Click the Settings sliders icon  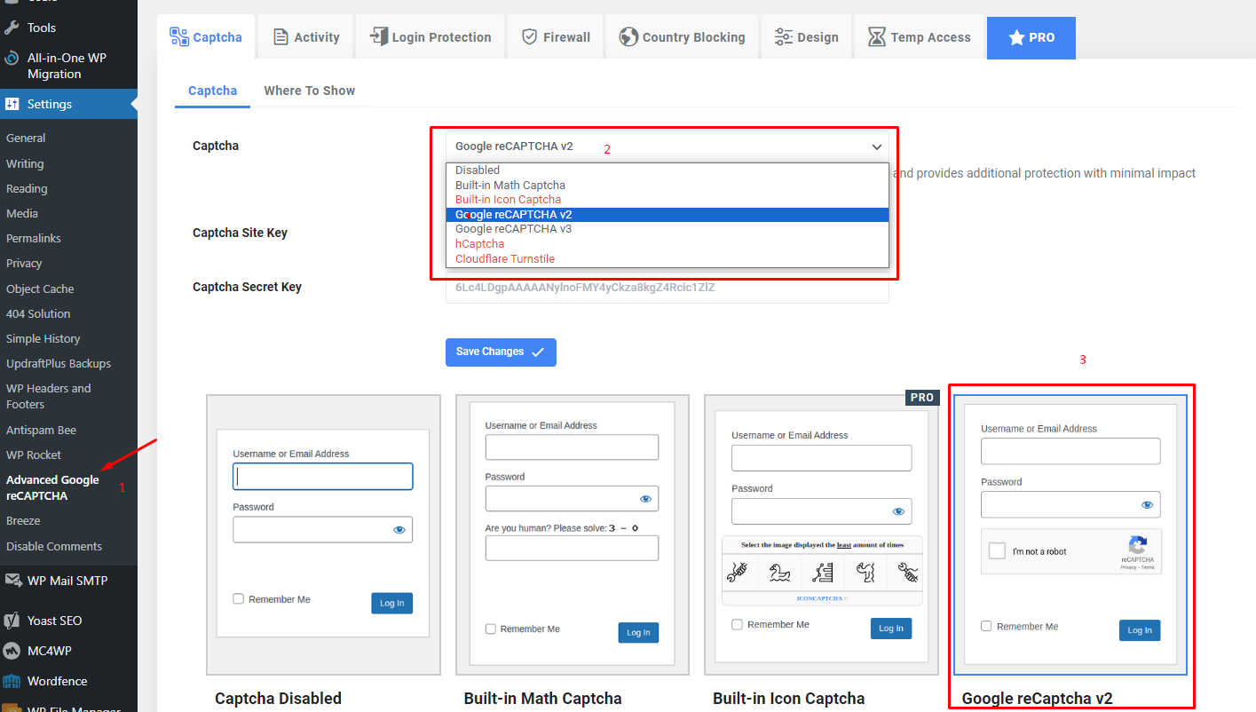tap(12, 104)
